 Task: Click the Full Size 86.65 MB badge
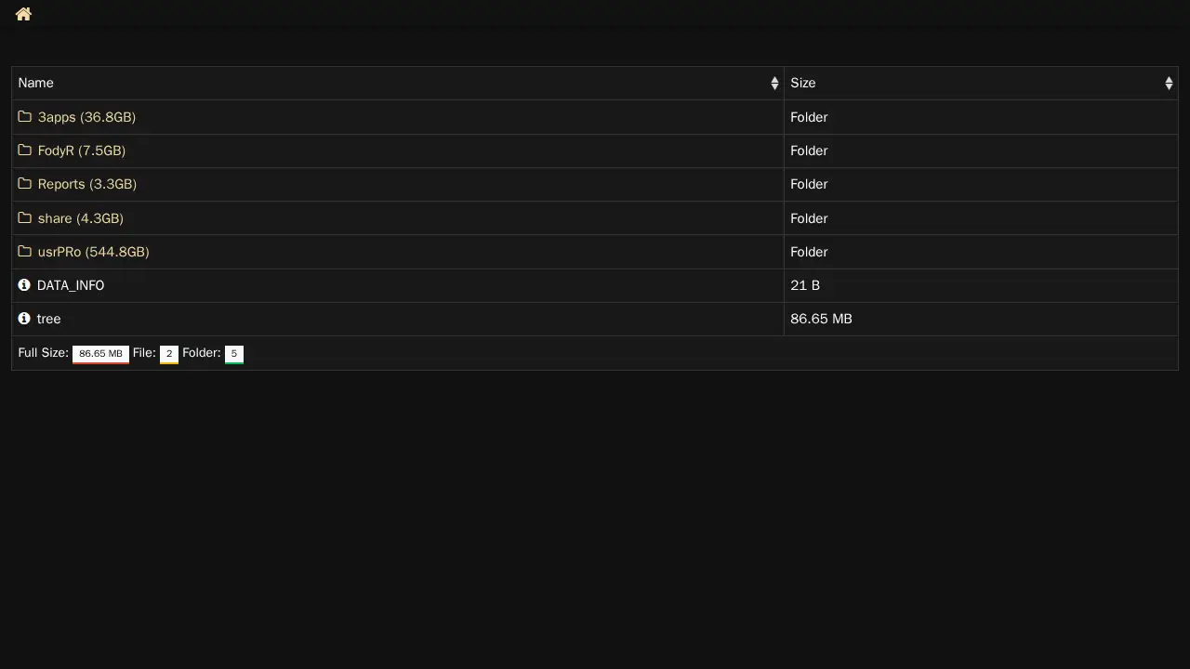pyautogui.click(x=100, y=354)
